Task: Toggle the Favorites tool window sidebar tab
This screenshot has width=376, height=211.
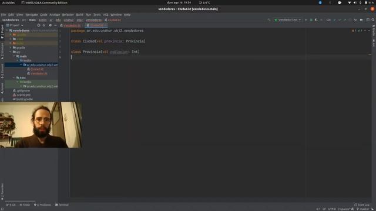Action: pyautogui.click(x=2, y=192)
